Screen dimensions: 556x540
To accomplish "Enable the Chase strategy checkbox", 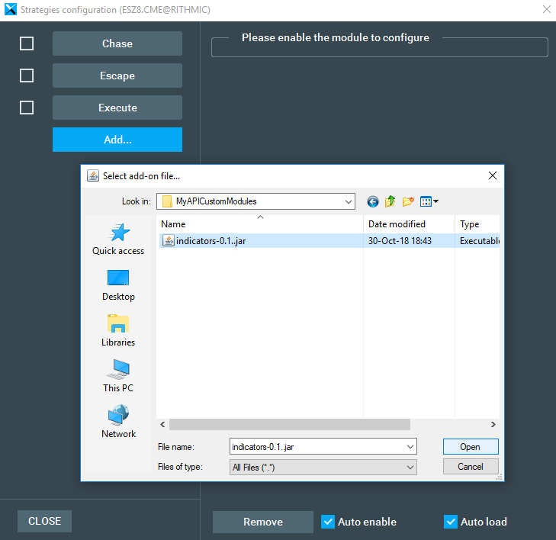I will coord(27,43).
